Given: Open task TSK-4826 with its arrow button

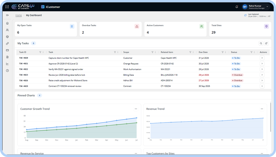Looking at the screenshot, I should (262, 81).
